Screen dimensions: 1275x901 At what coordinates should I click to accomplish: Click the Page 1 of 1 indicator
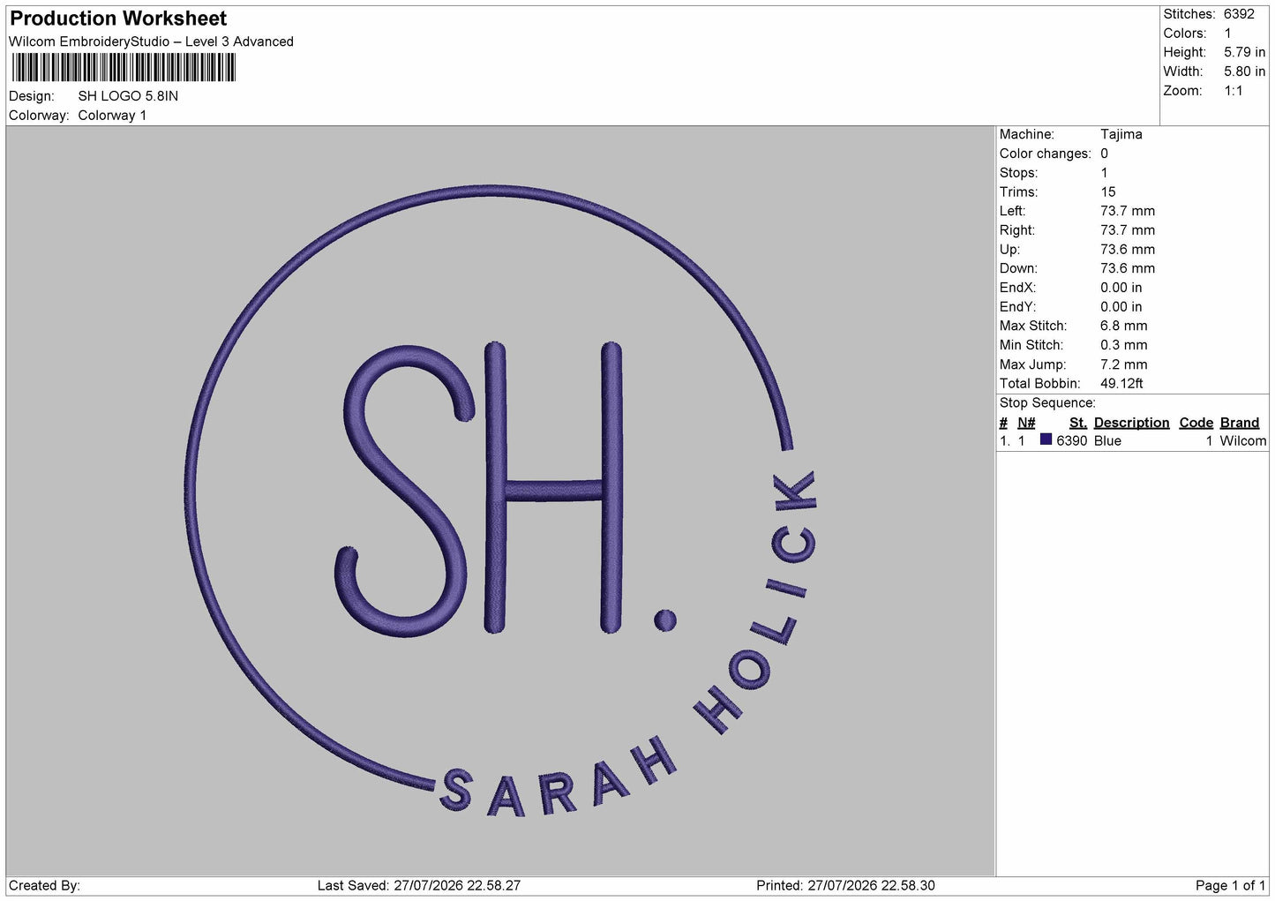coord(1231,886)
